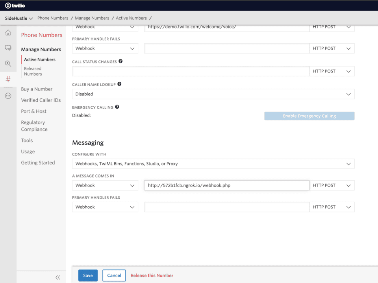The width and height of the screenshot is (378, 283).
Task: Open Released Numbers in sidebar
Action: 33,71
